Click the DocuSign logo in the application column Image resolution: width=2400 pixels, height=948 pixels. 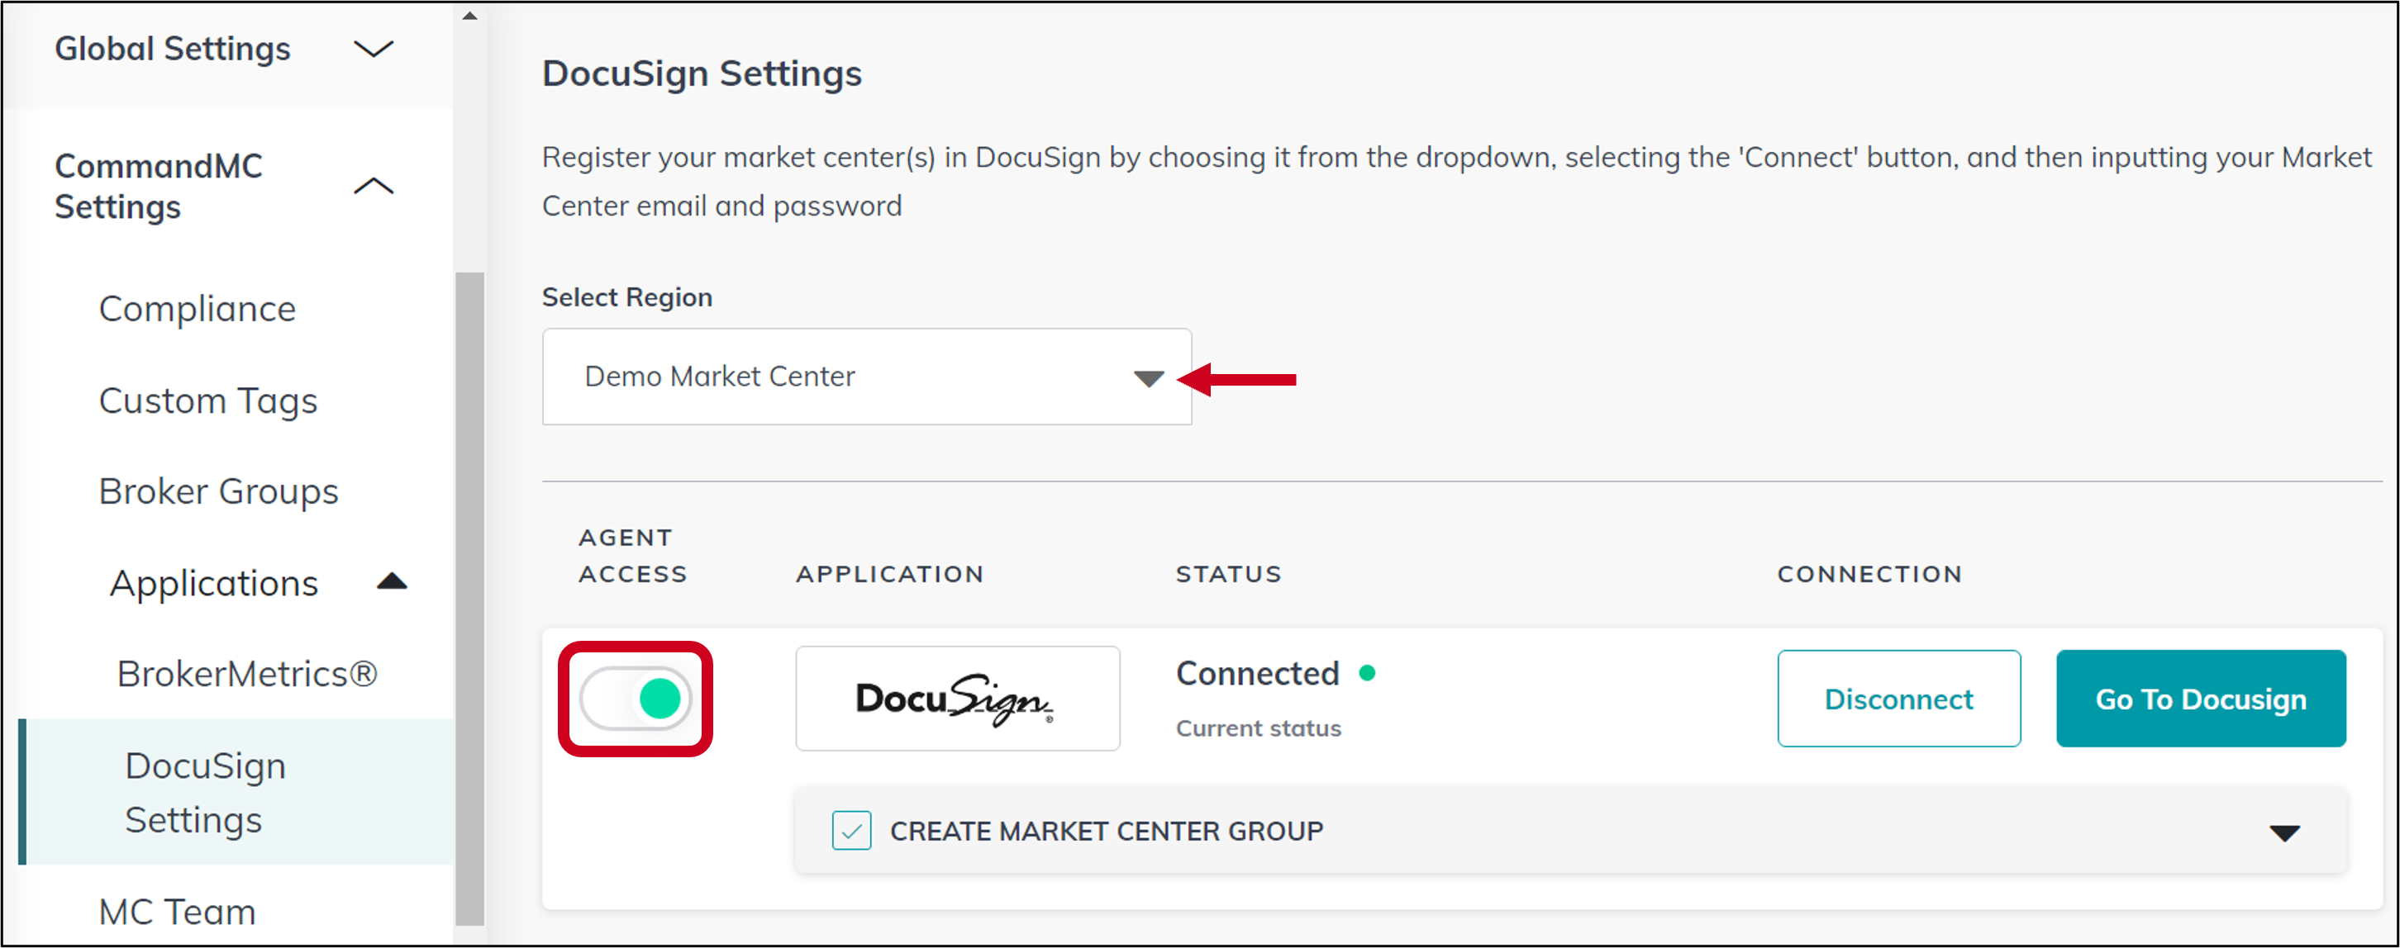(x=955, y=699)
